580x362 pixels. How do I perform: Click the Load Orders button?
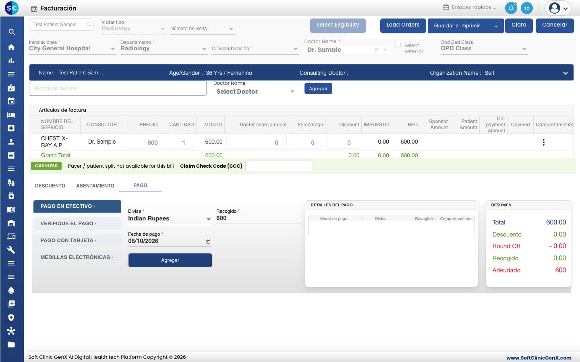(403, 25)
